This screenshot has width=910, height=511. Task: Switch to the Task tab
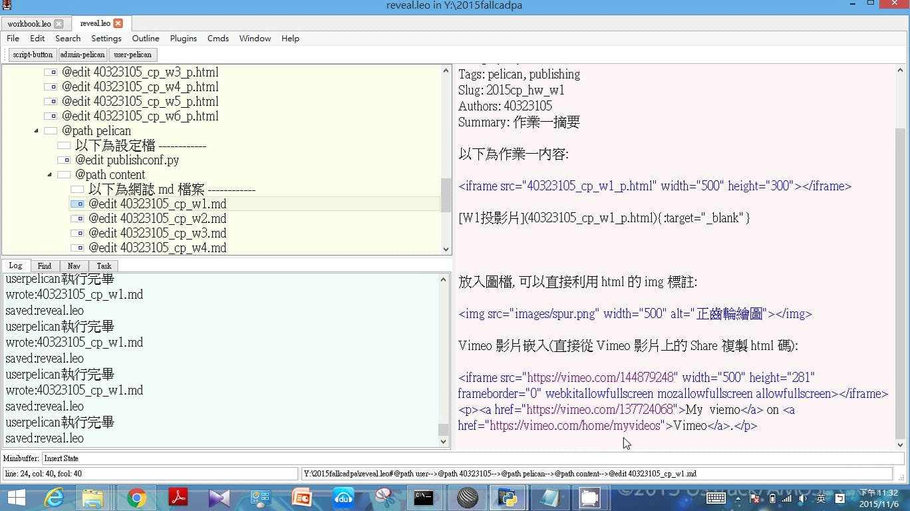(x=104, y=265)
